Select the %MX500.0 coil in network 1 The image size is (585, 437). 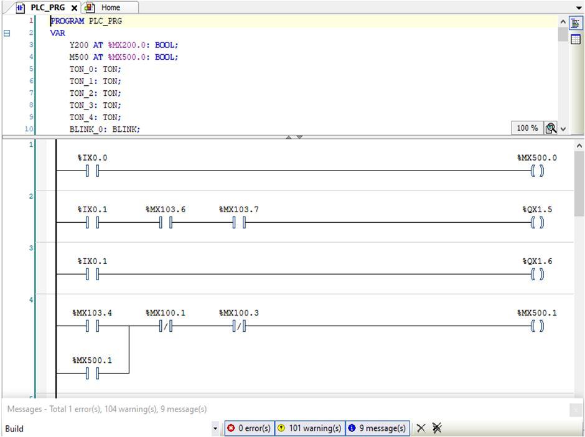537,171
